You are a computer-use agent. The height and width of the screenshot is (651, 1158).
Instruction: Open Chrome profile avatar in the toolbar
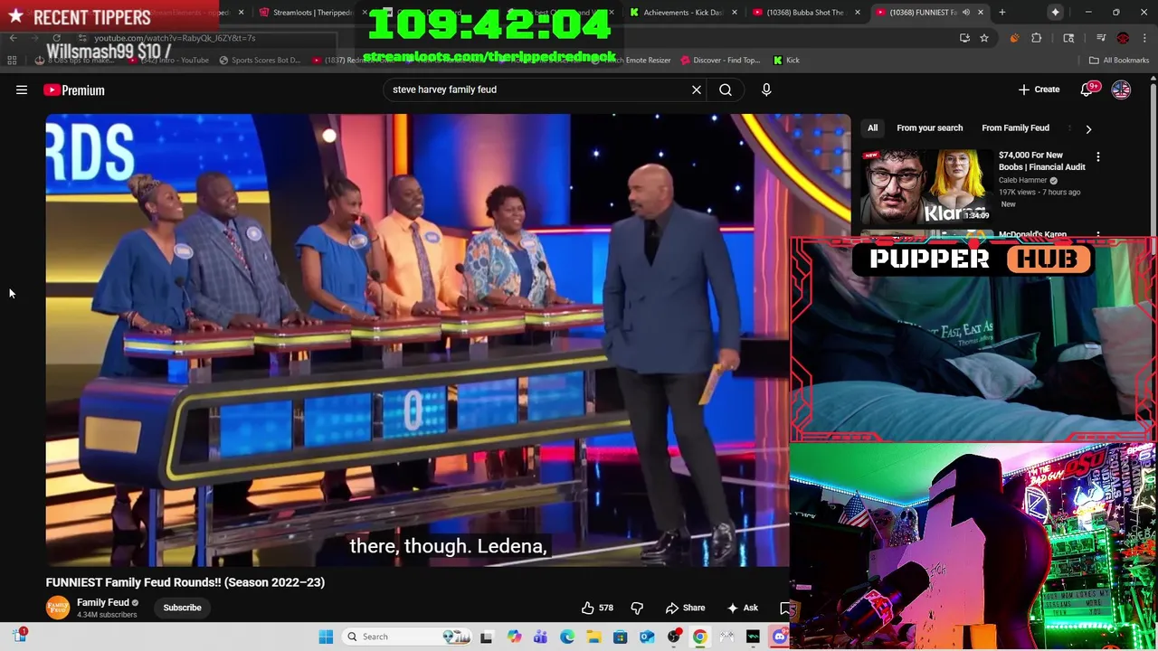tap(1123, 38)
